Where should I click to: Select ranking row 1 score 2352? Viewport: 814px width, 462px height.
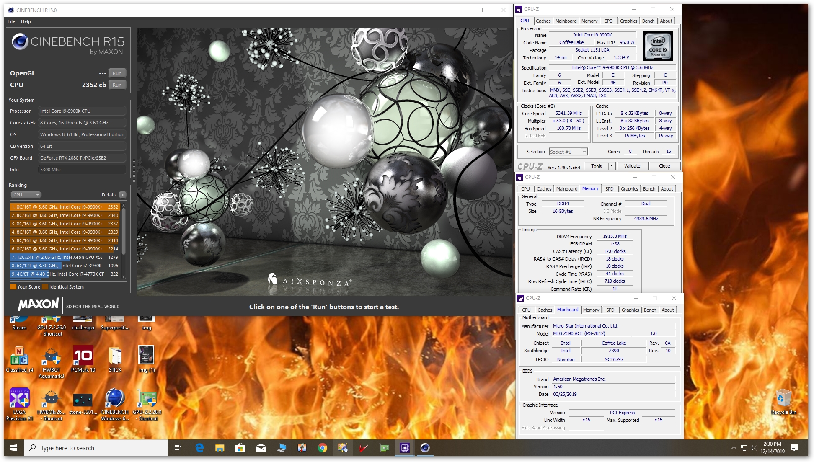point(65,207)
